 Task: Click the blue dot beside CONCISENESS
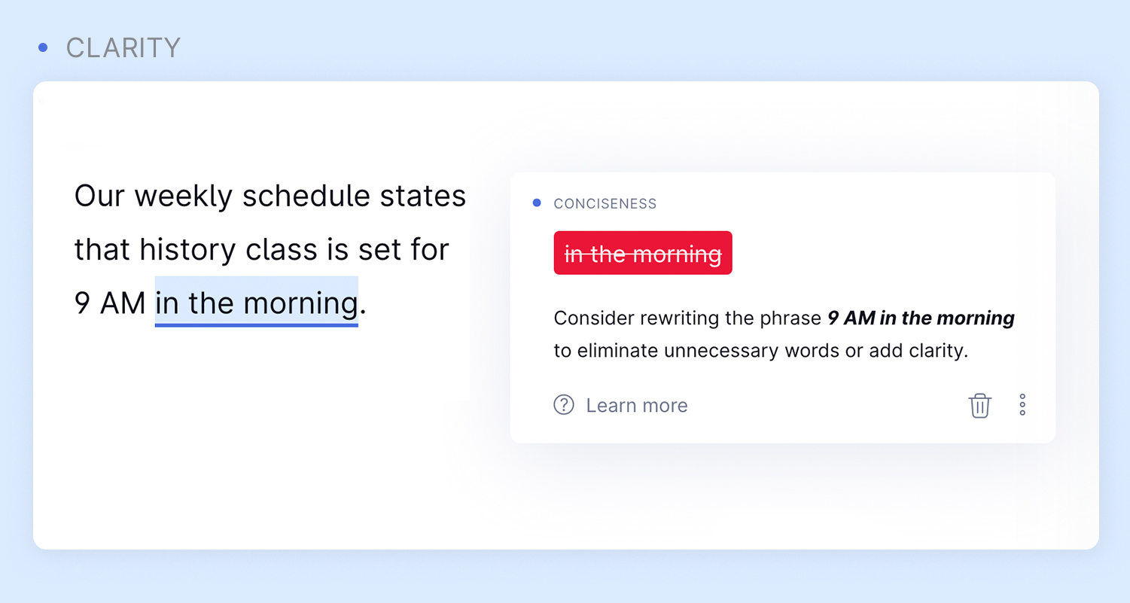(537, 203)
